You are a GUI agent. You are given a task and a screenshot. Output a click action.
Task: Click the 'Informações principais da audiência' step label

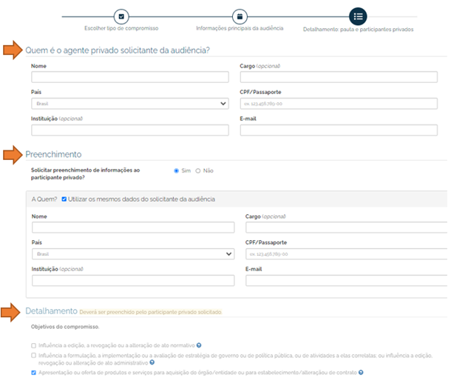coord(239,28)
